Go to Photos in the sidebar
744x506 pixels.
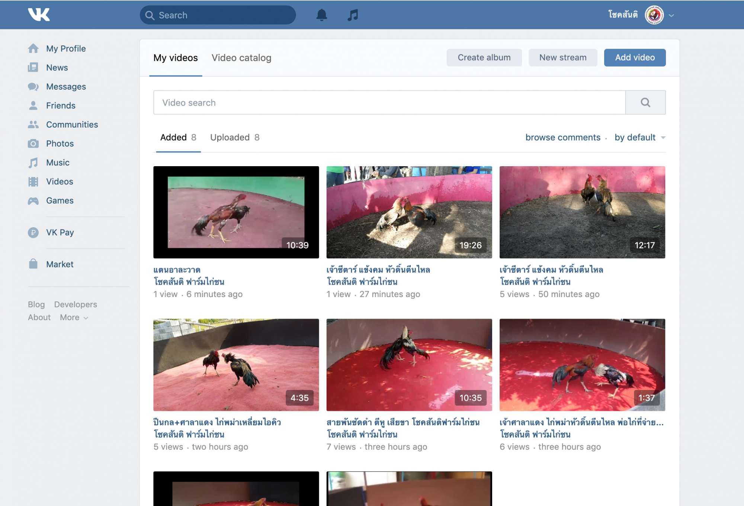(x=60, y=144)
